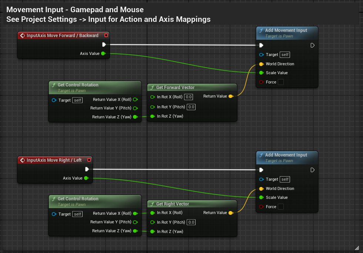Select the Get Right Vector node title
Screen dimensions: 363x253
click(173, 204)
